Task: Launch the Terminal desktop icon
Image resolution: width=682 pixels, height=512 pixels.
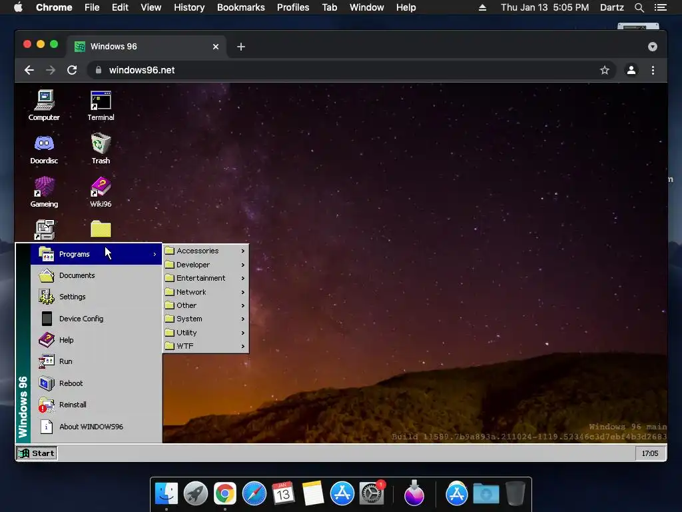Action: tap(101, 105)
